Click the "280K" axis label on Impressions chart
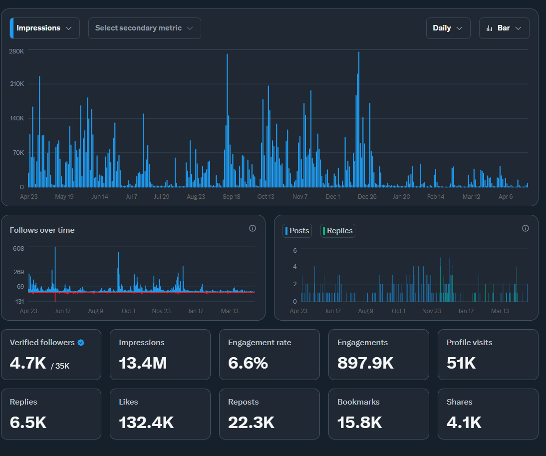The height and width of the screenshot is (456, 546). tap(16, 51)
